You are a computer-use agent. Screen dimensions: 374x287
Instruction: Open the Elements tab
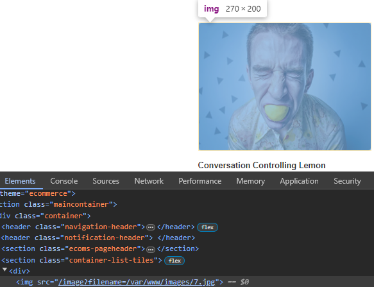coord(20,181)
